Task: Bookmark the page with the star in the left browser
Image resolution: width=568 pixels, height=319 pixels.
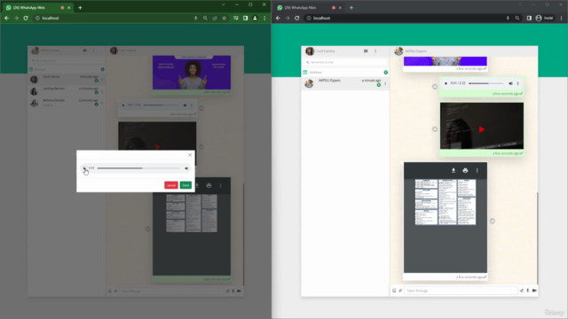Action: point(225,18)
